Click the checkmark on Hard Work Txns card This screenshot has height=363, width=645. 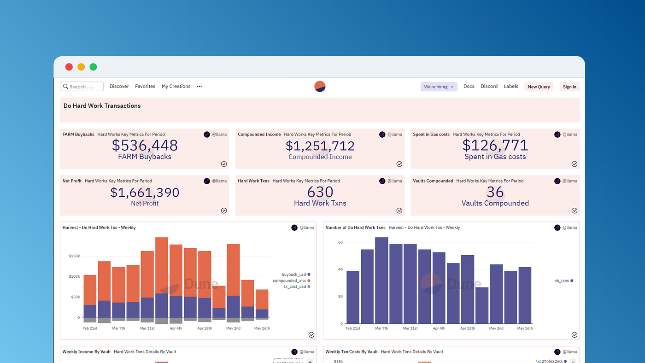tap(399, 211)
